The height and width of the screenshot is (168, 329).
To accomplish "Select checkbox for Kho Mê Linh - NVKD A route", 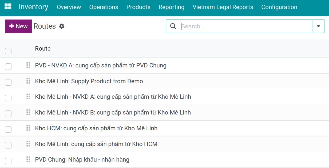I will [8, 98].
